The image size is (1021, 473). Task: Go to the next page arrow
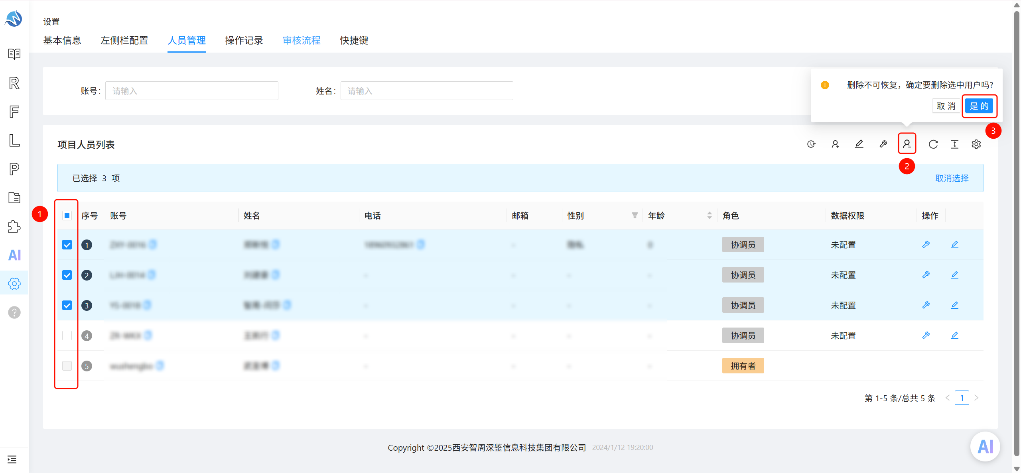(x=976, y=398)
